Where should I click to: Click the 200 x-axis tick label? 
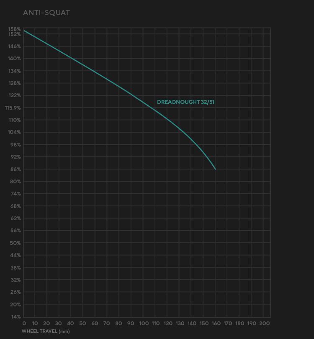point(264,324)
